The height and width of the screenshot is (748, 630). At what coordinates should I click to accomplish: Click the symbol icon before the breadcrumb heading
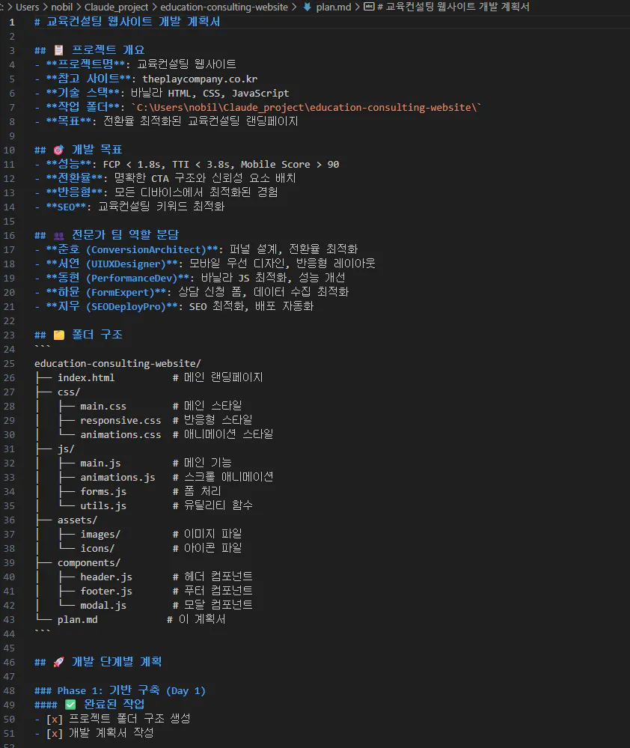pos(369,7)
